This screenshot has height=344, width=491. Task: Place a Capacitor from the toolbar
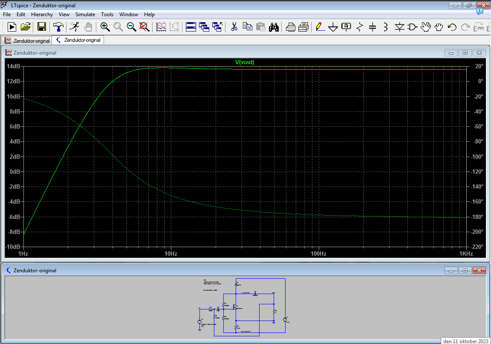[373, 27]
